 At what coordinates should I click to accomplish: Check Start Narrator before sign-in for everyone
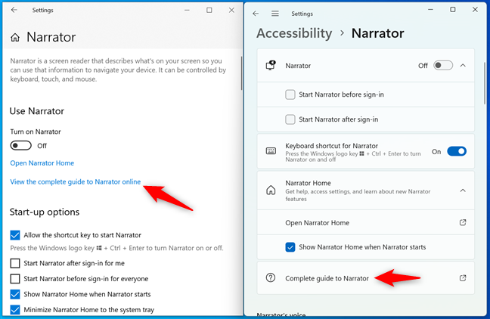tap(15, 278)
